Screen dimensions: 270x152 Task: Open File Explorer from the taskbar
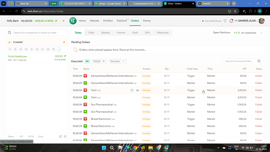151,148
